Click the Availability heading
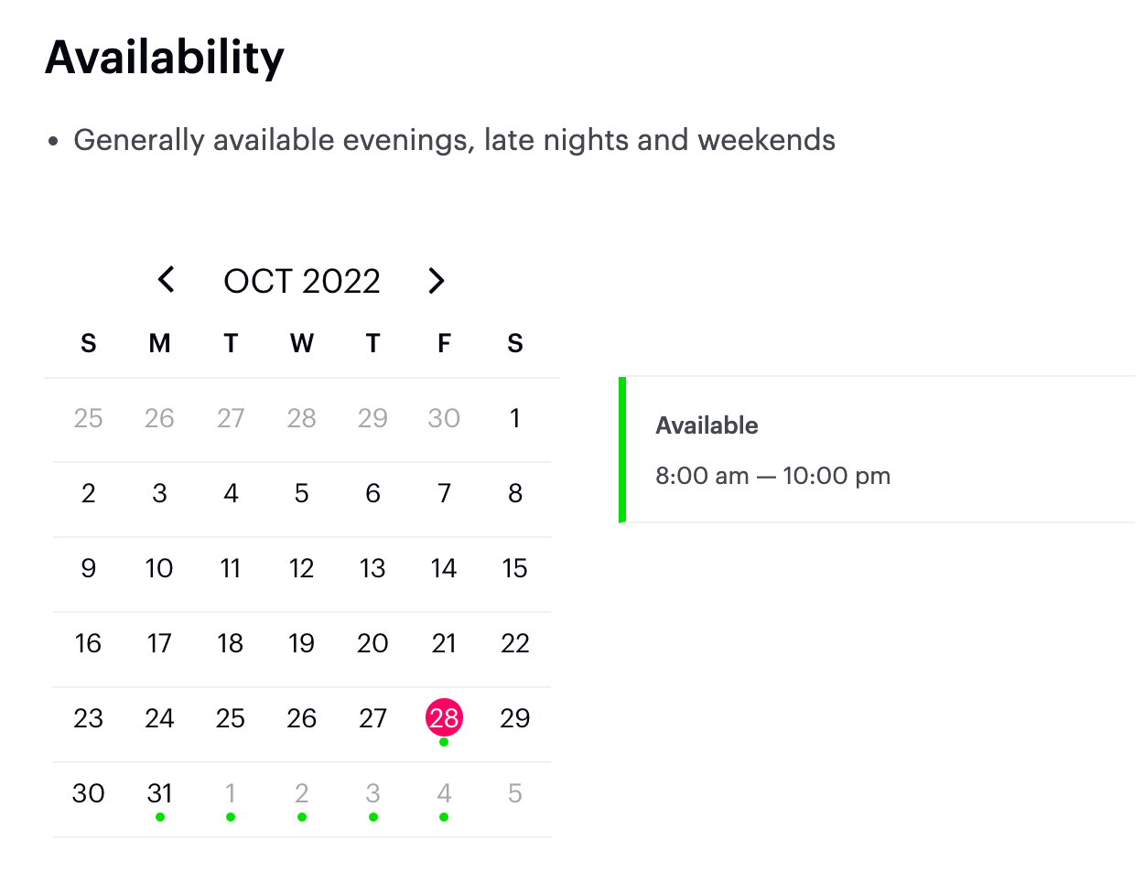Viewport: 1144px width, 882px height. (x=165, y=57)
